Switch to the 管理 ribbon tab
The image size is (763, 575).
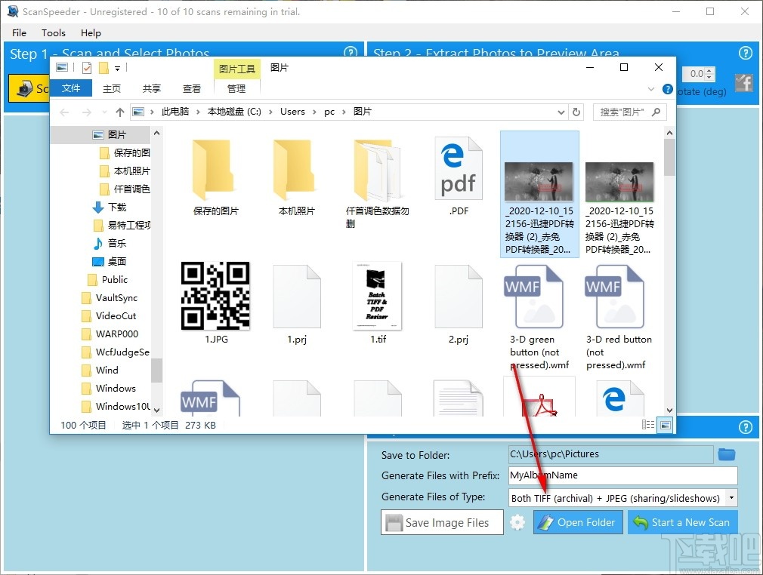point(236,88)
